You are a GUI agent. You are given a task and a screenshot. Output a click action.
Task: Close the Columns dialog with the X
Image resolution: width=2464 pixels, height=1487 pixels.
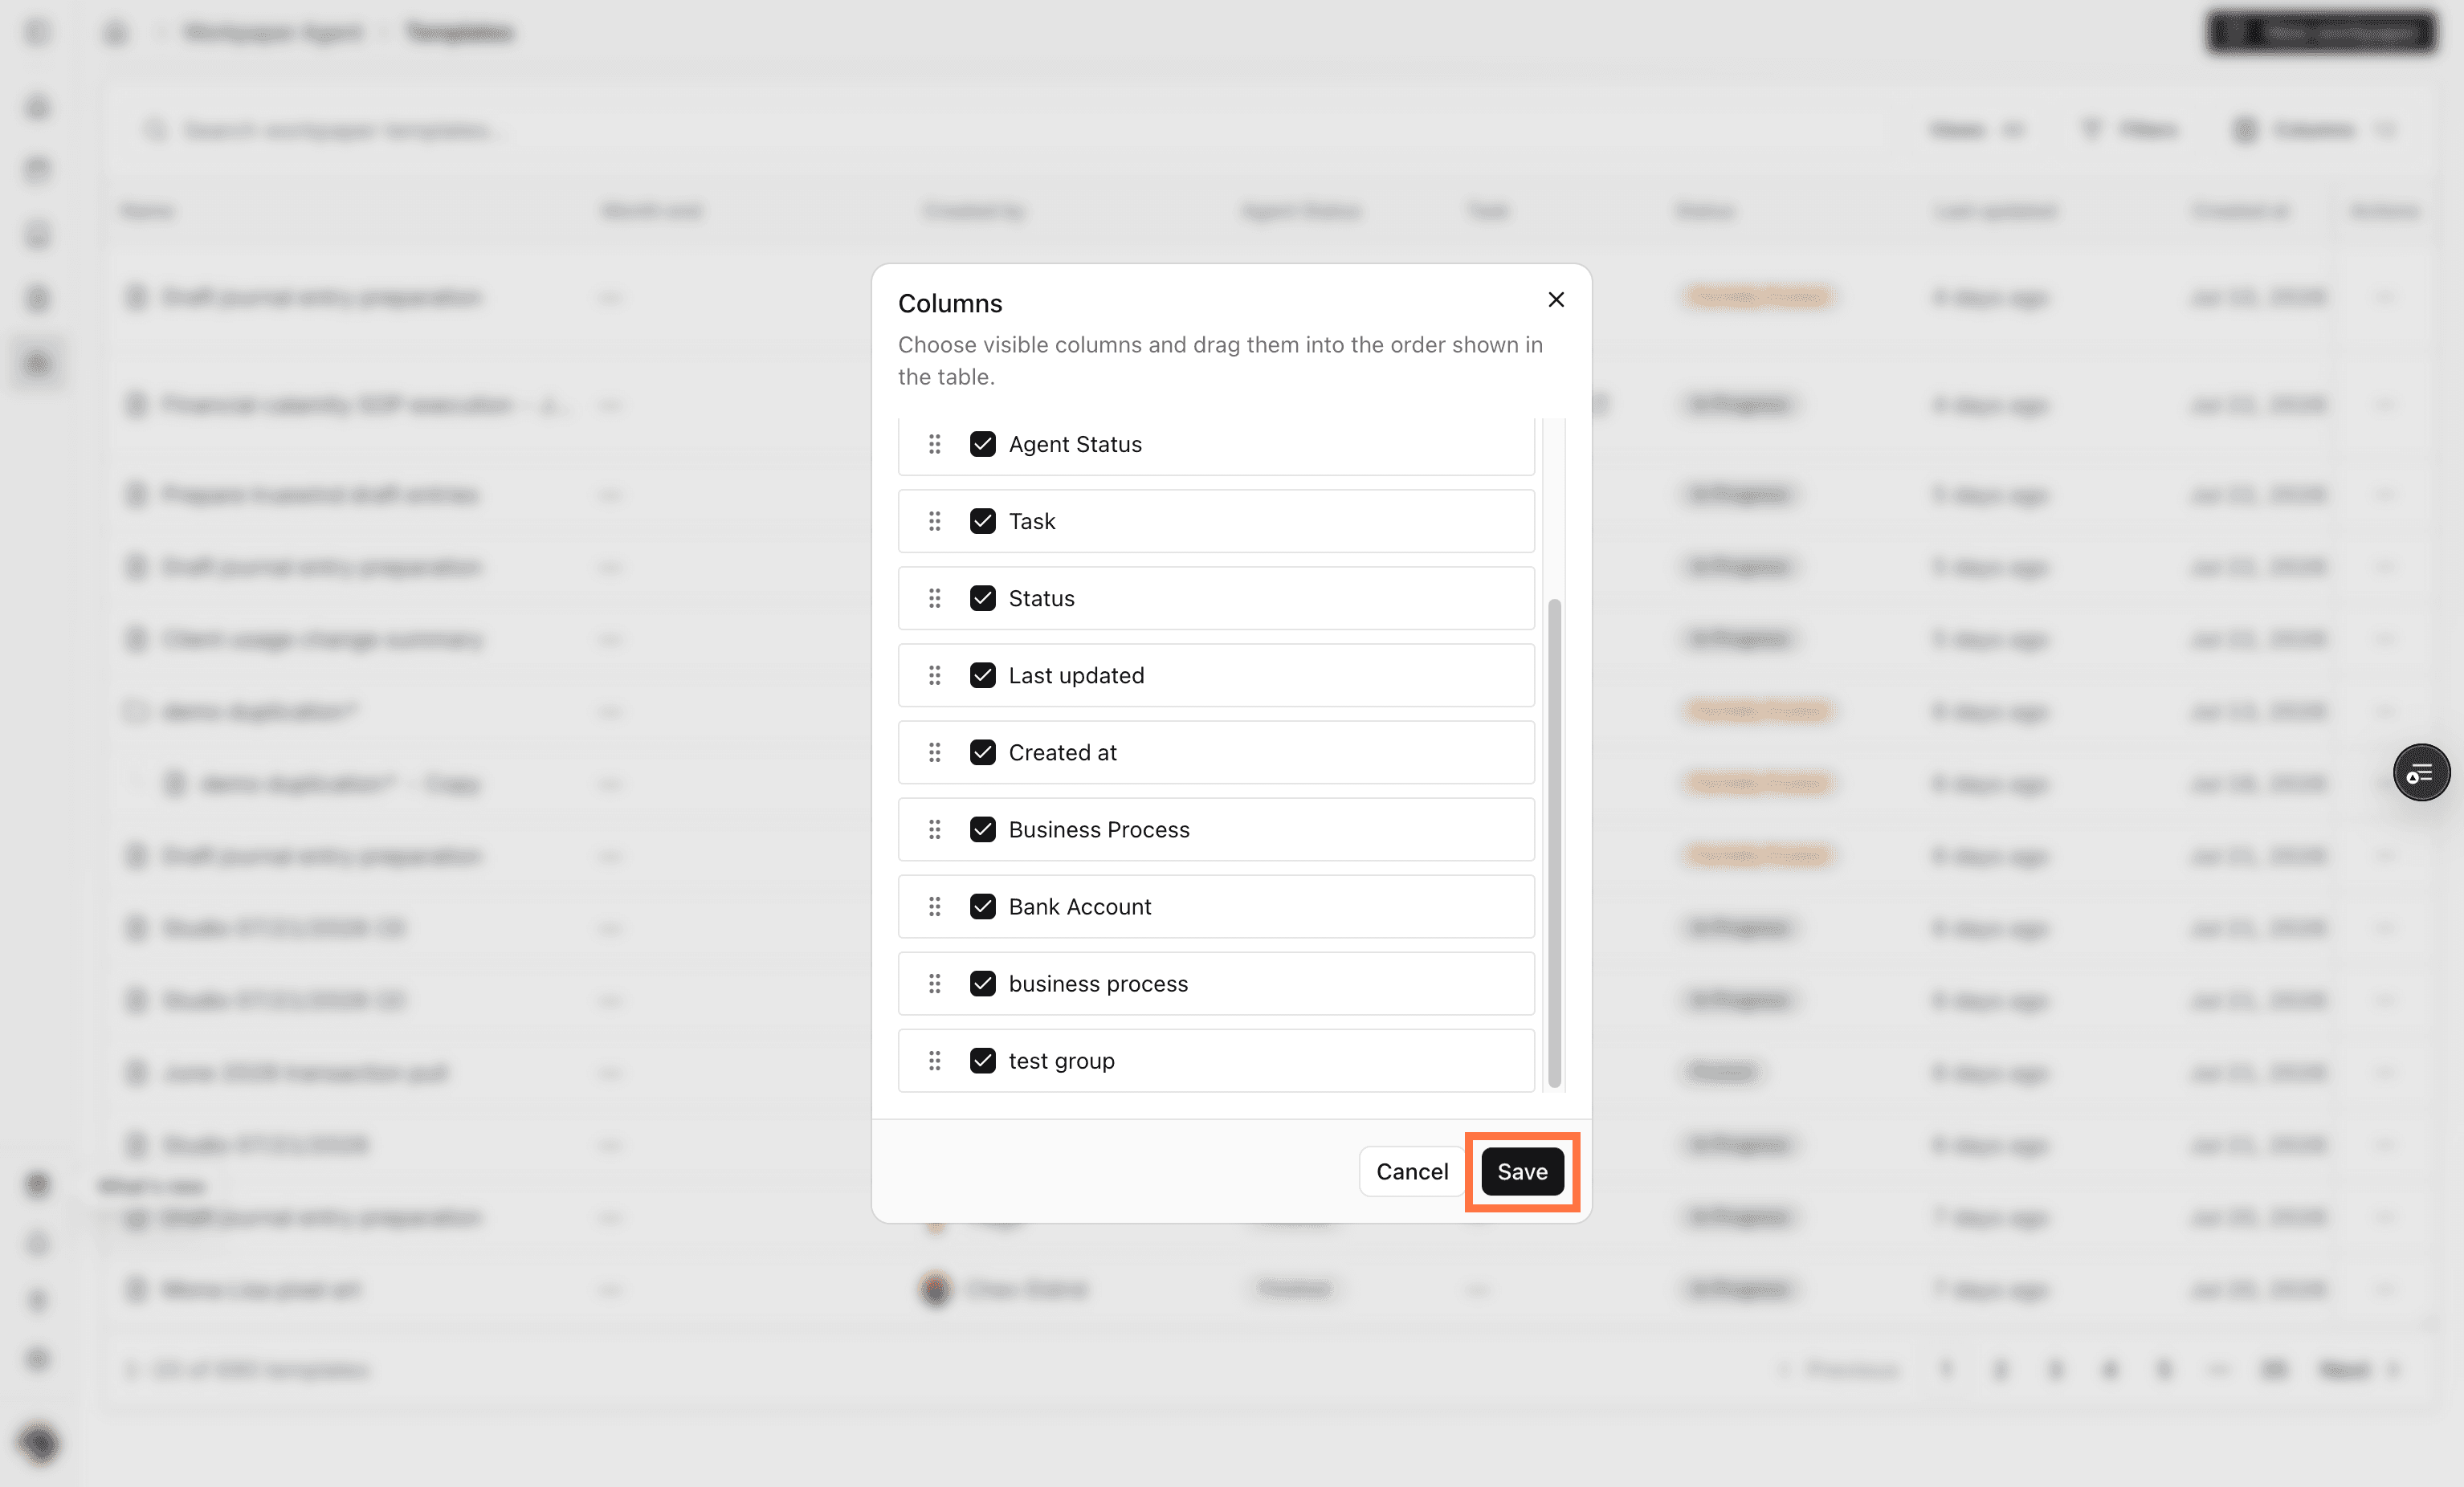[1556, 299]
